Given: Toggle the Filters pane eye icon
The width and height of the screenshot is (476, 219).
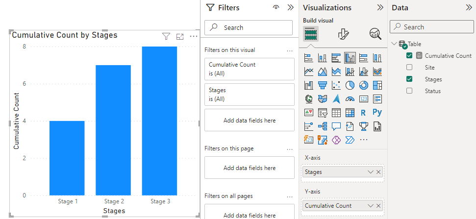Looking at the screenshot, I should pyautogui.click(x=276, y=7).
